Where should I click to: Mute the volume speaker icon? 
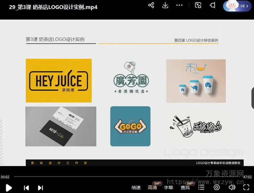(231, 187)
